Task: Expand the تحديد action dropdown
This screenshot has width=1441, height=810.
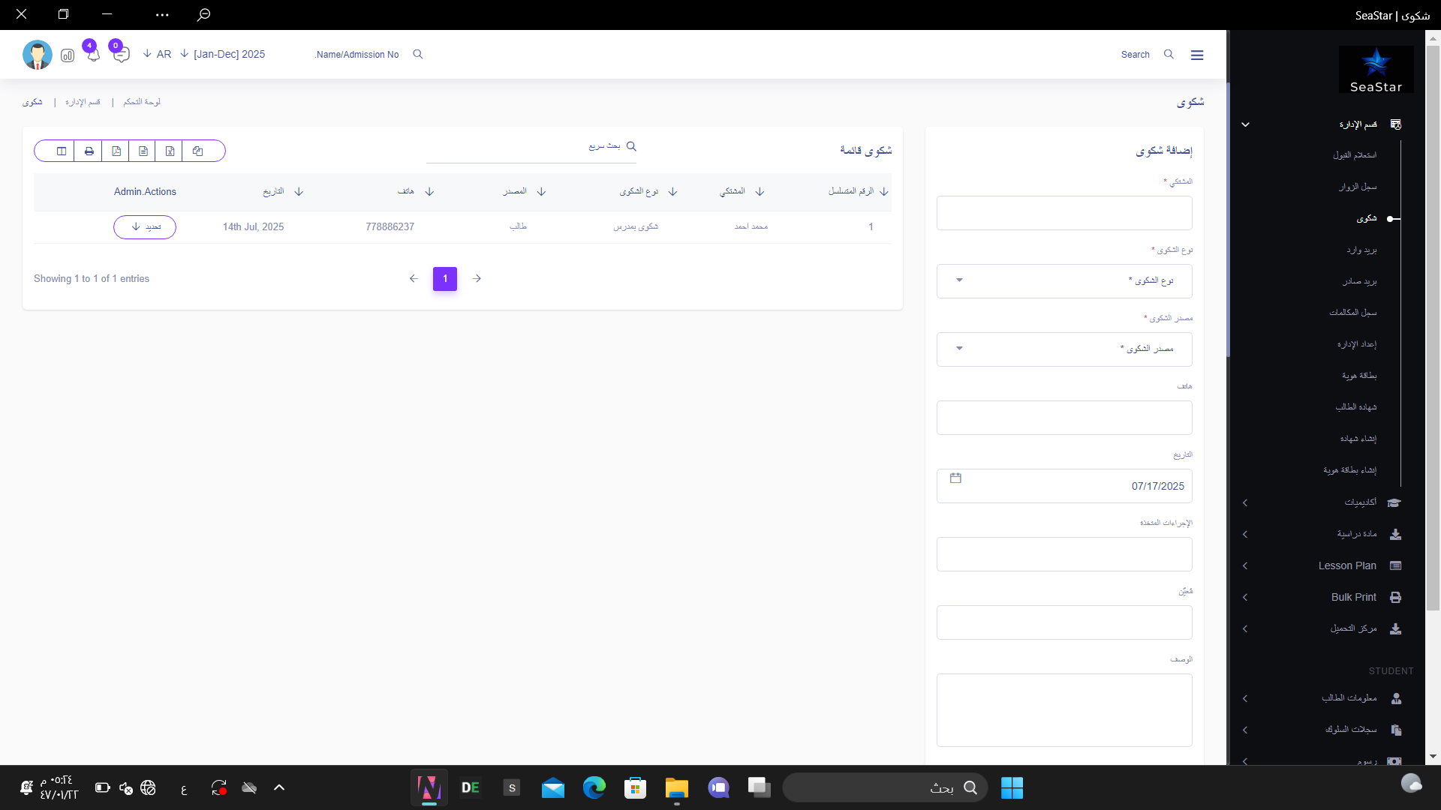Action: pos(145,226)
